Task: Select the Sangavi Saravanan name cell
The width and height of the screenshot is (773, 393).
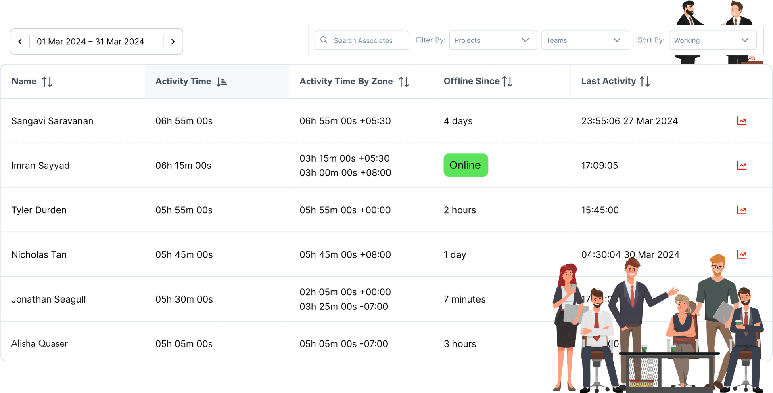Action: [52, 121]
